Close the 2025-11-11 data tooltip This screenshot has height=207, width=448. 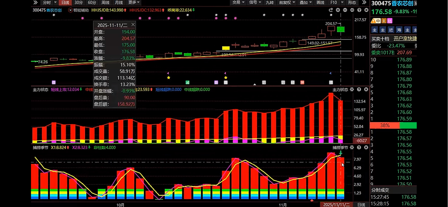click(133, 25)
